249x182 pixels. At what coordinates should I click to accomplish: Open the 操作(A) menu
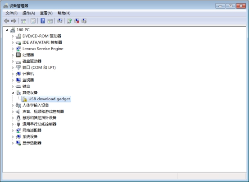(x=28, y=13)
